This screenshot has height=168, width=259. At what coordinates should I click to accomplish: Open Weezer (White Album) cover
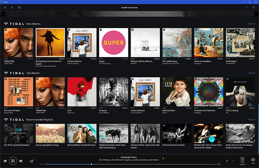click(145, 43)
